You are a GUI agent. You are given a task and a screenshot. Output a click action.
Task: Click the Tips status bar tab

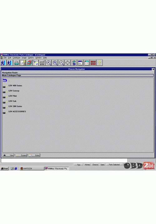coord(79,165)
